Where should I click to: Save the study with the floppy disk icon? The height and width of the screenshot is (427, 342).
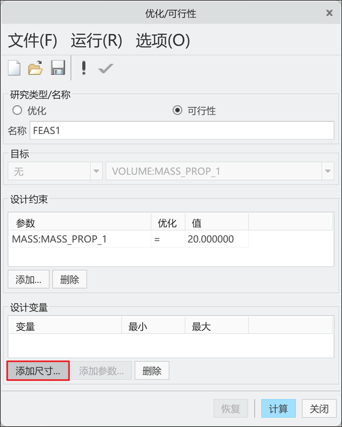[x=58, y=67]
